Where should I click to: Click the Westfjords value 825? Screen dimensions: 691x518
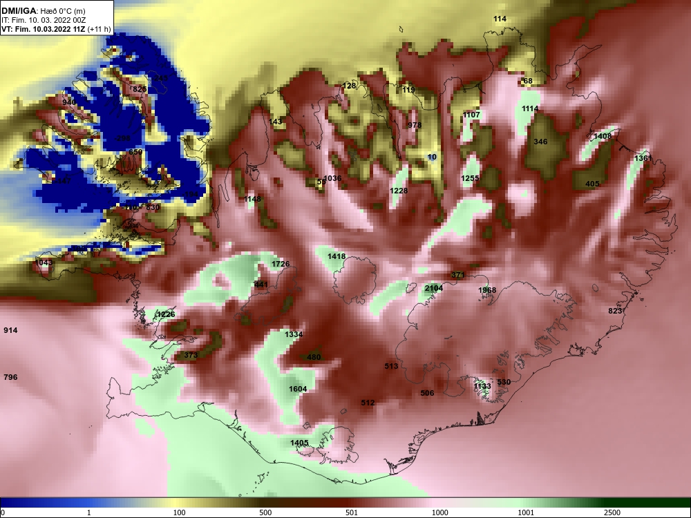click(x=140, y=89)
